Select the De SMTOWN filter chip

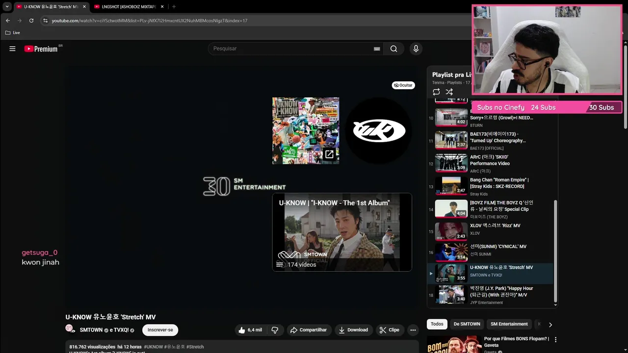click(467, 324)
